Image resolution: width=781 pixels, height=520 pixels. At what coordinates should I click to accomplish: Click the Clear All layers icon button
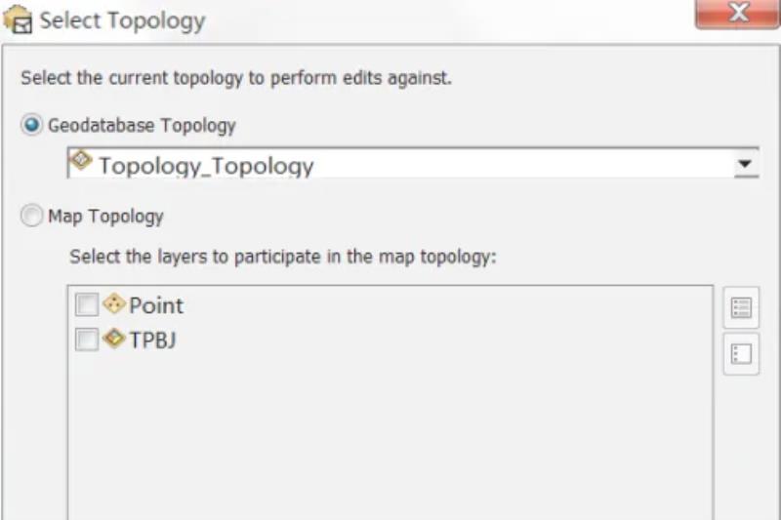tap(741, 354)
